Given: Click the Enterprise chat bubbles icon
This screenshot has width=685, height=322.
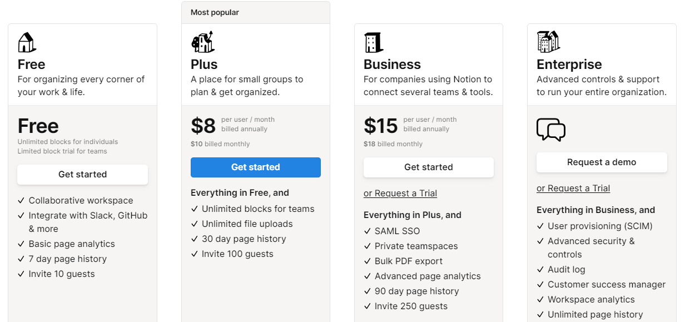Looking at the screenshot, I should pos(551,130).
